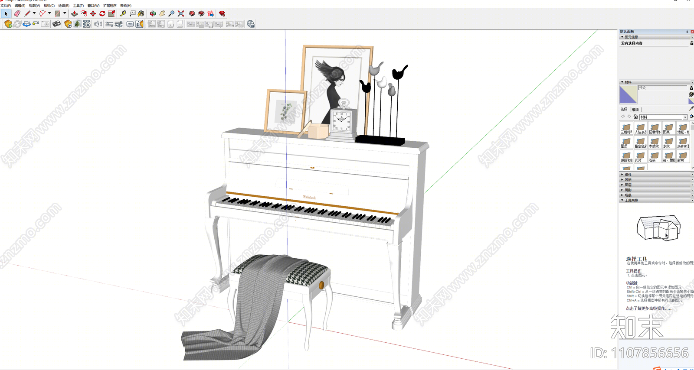Expand the 风格 panel

tap(656, 180)
